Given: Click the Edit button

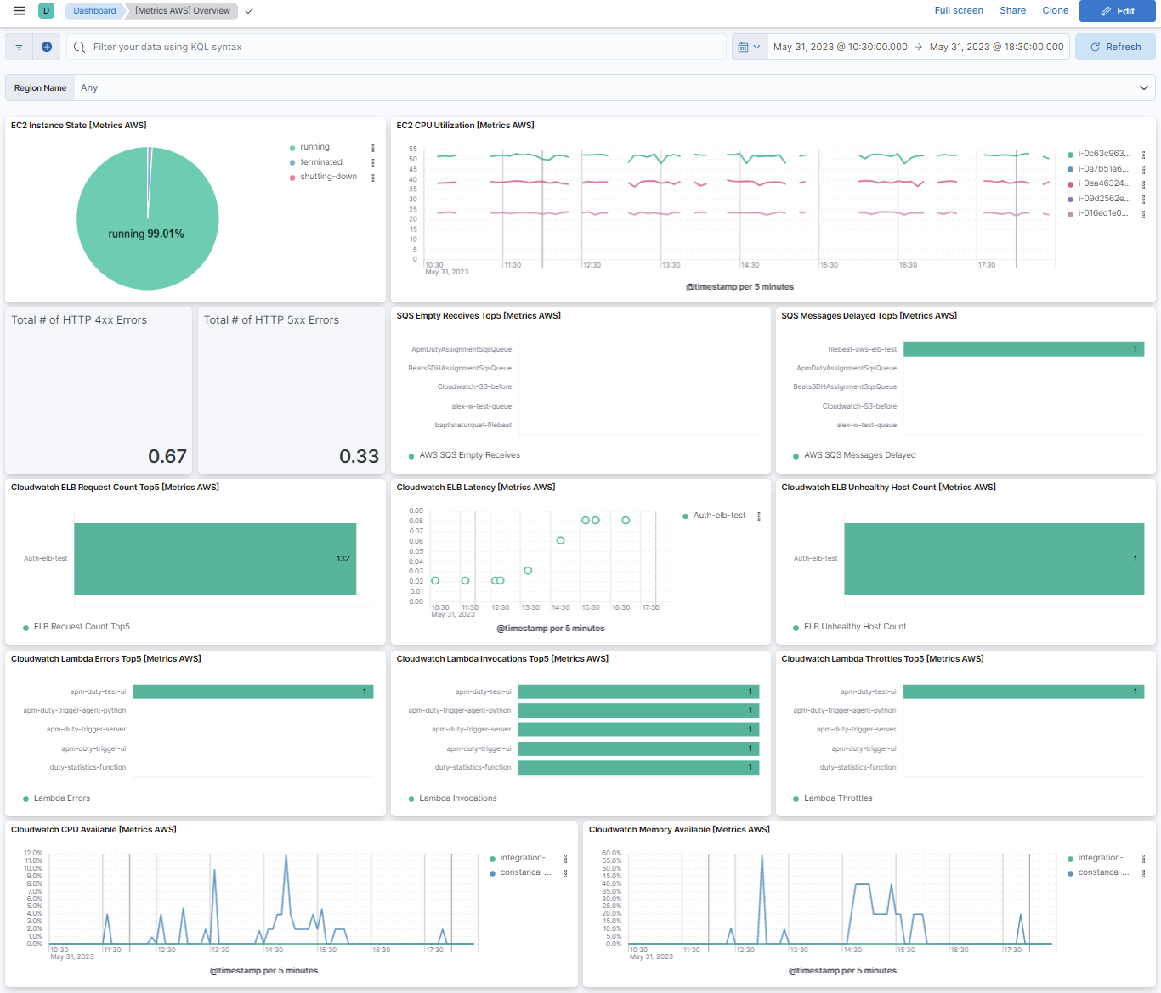Looking at the screenshot, I should point(1117,11).
